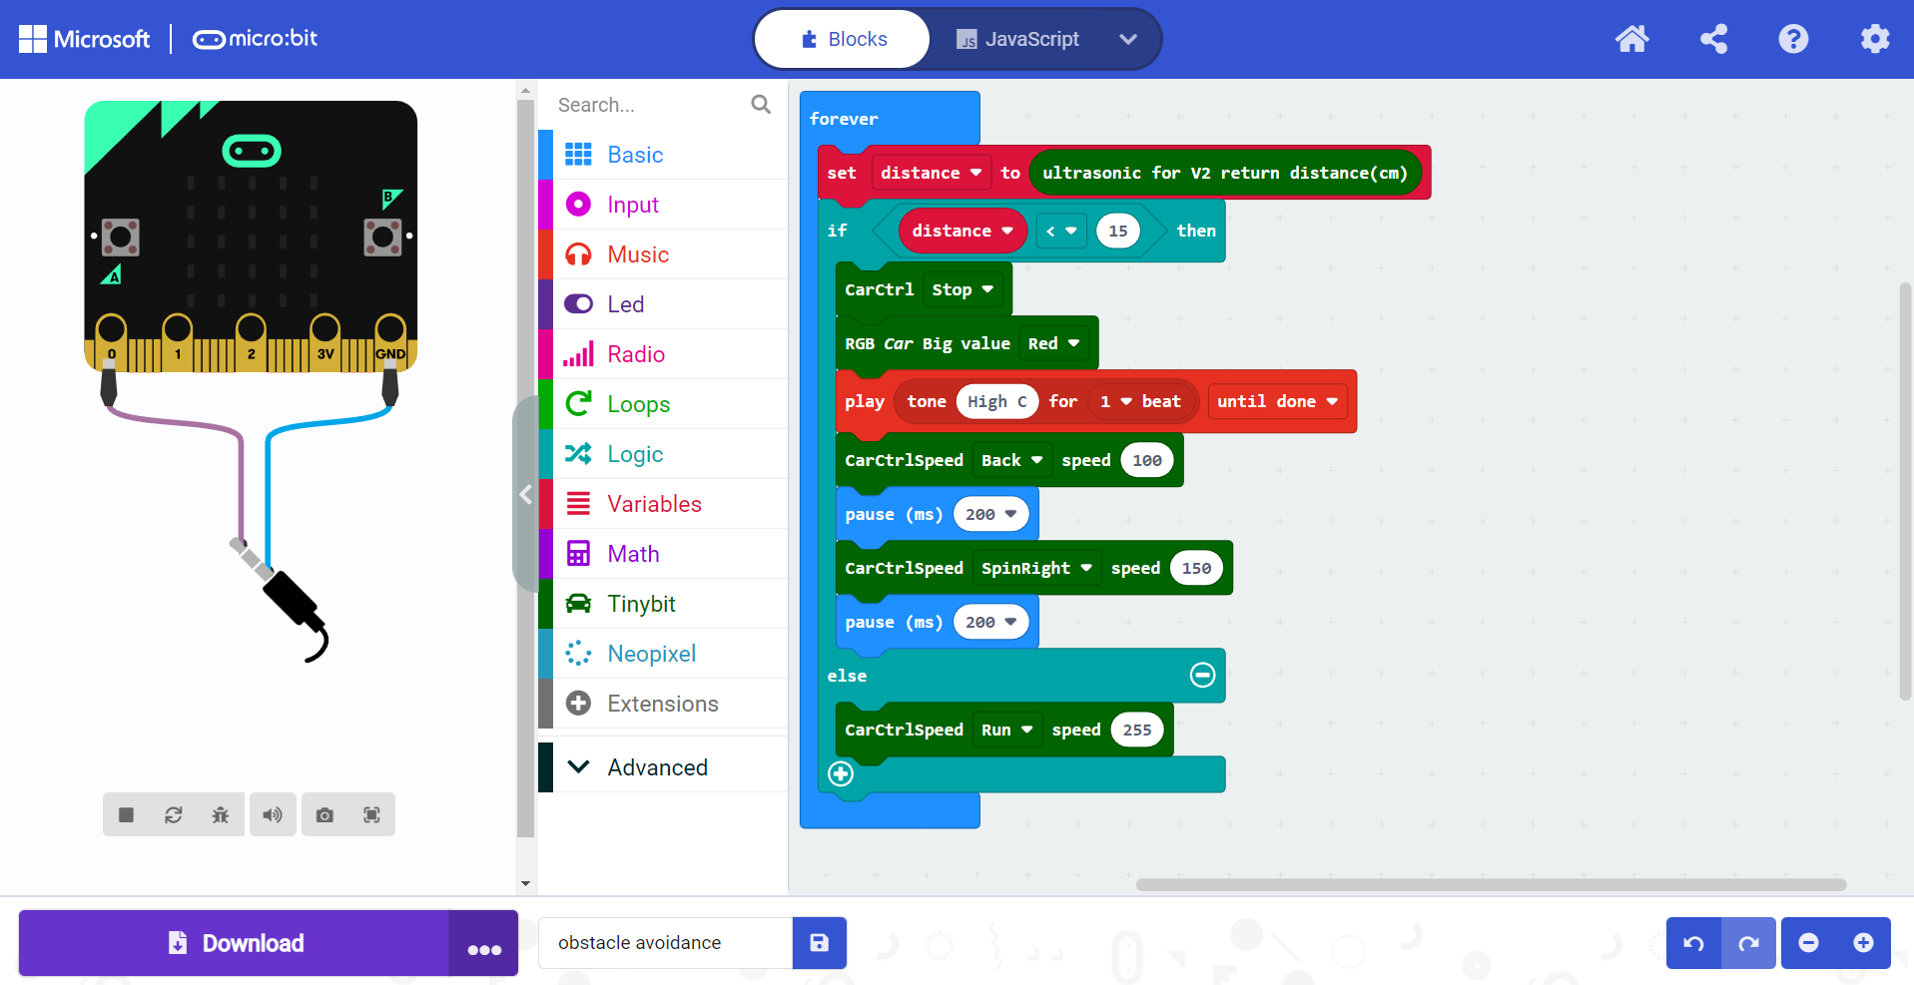The height and width of the screenshot is (985, 1914).
Task: Open the settings gear menu
Action: pyautogui.click(x=1874, y=39)
